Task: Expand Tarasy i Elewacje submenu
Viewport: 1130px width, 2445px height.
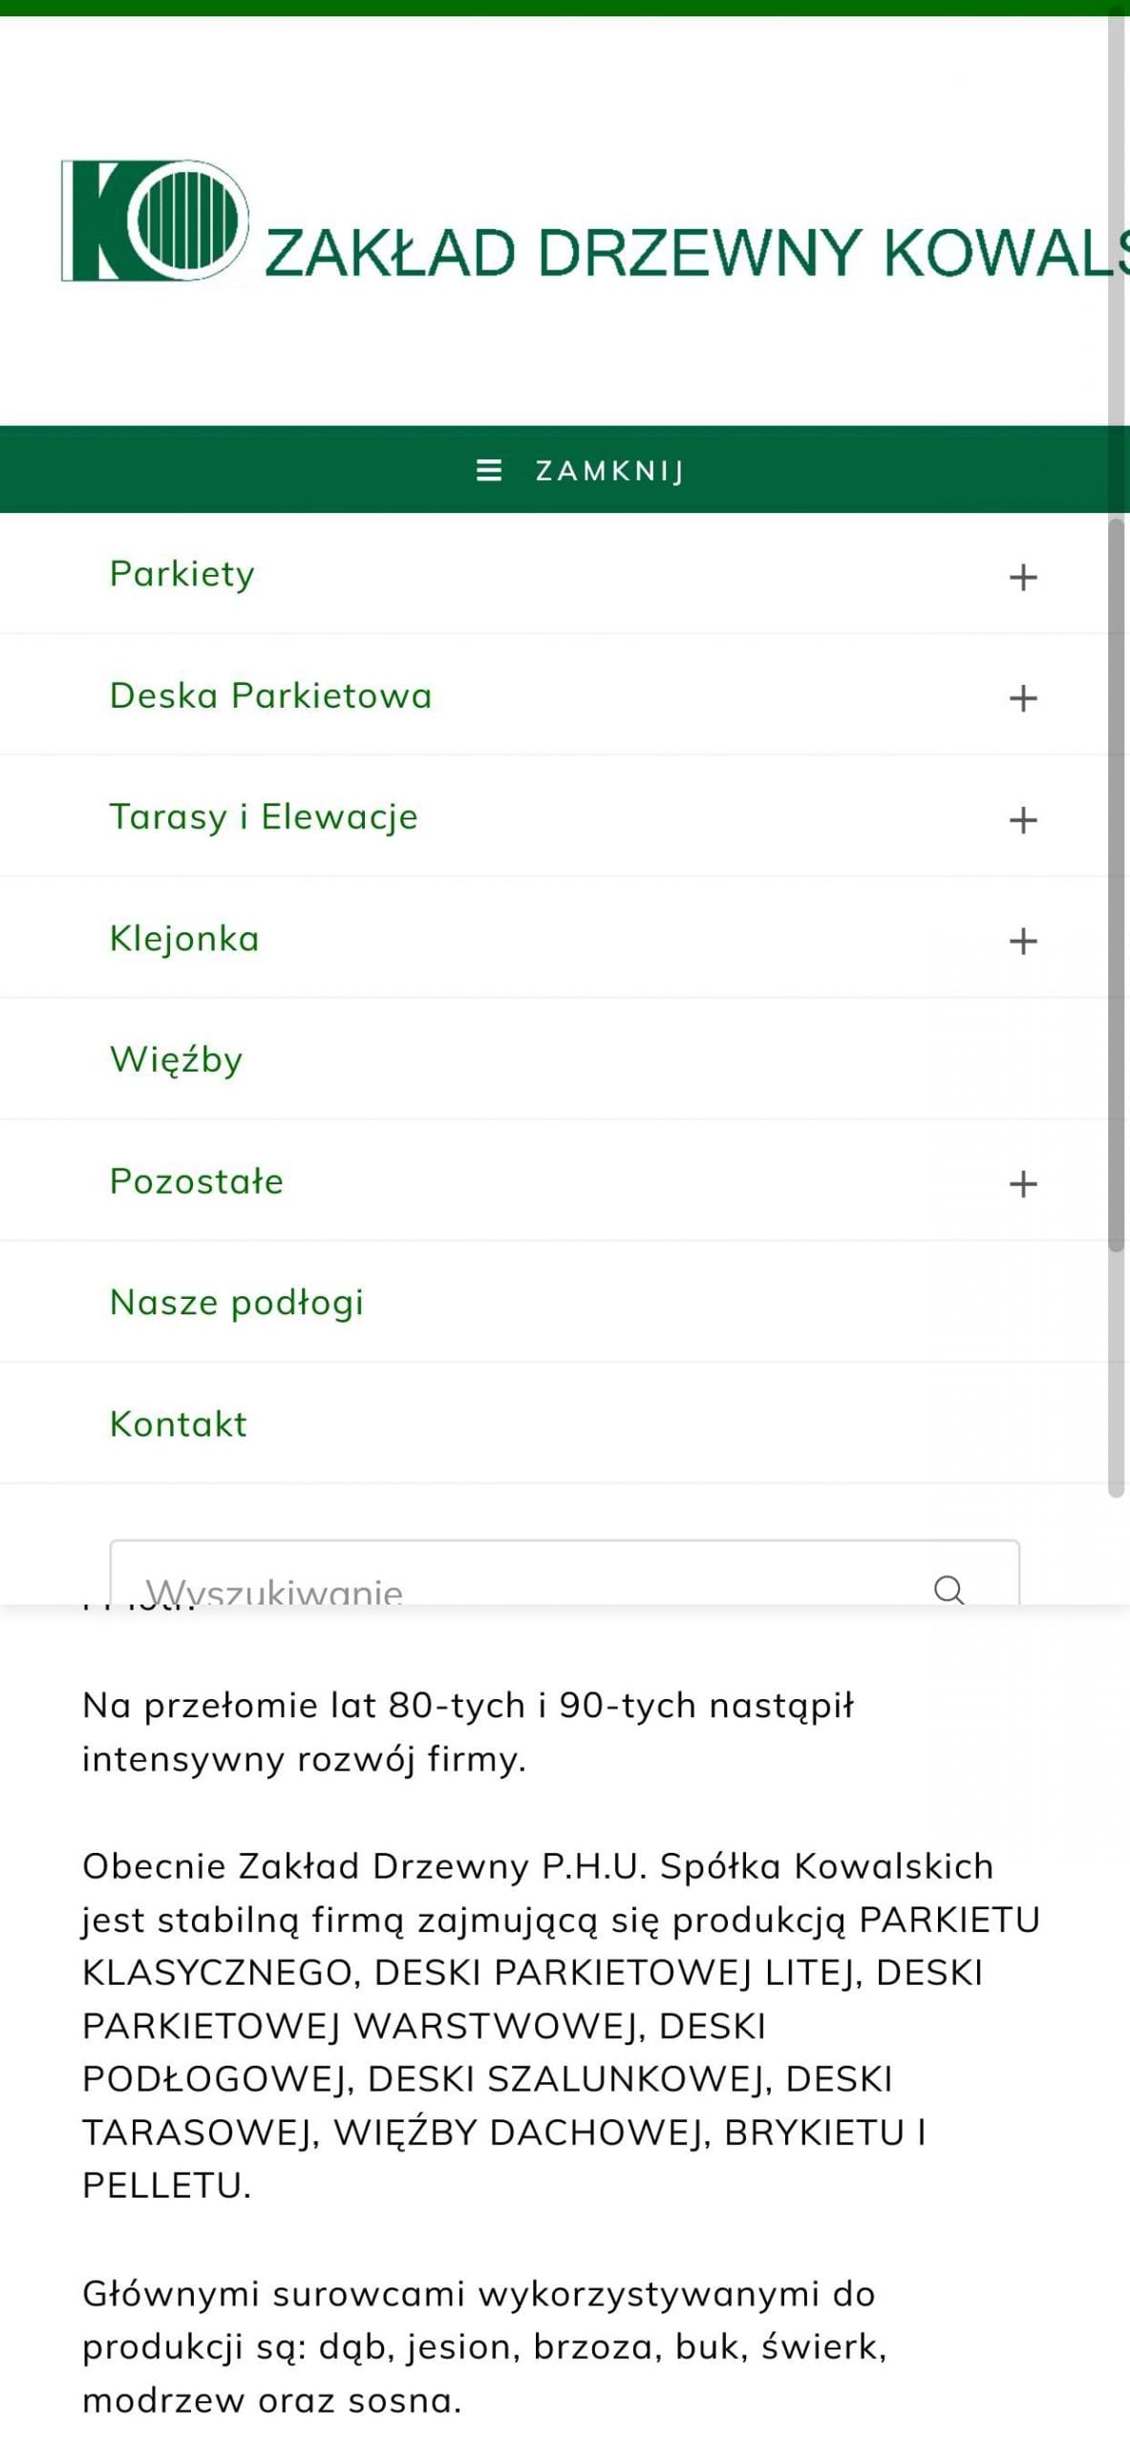Action: [1022, 819]
